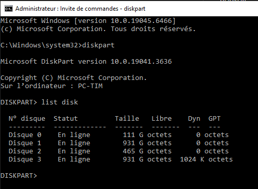Click the 'Disque 2' row label
258x189 pixels.
25,151
